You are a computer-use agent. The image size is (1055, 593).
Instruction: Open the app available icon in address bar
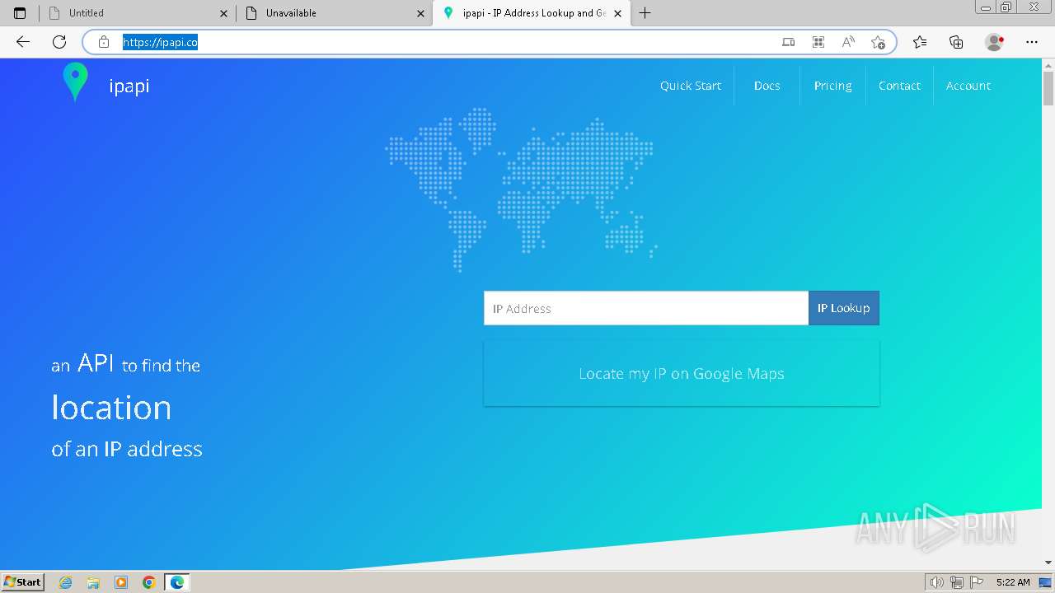[x=789, y=42]
